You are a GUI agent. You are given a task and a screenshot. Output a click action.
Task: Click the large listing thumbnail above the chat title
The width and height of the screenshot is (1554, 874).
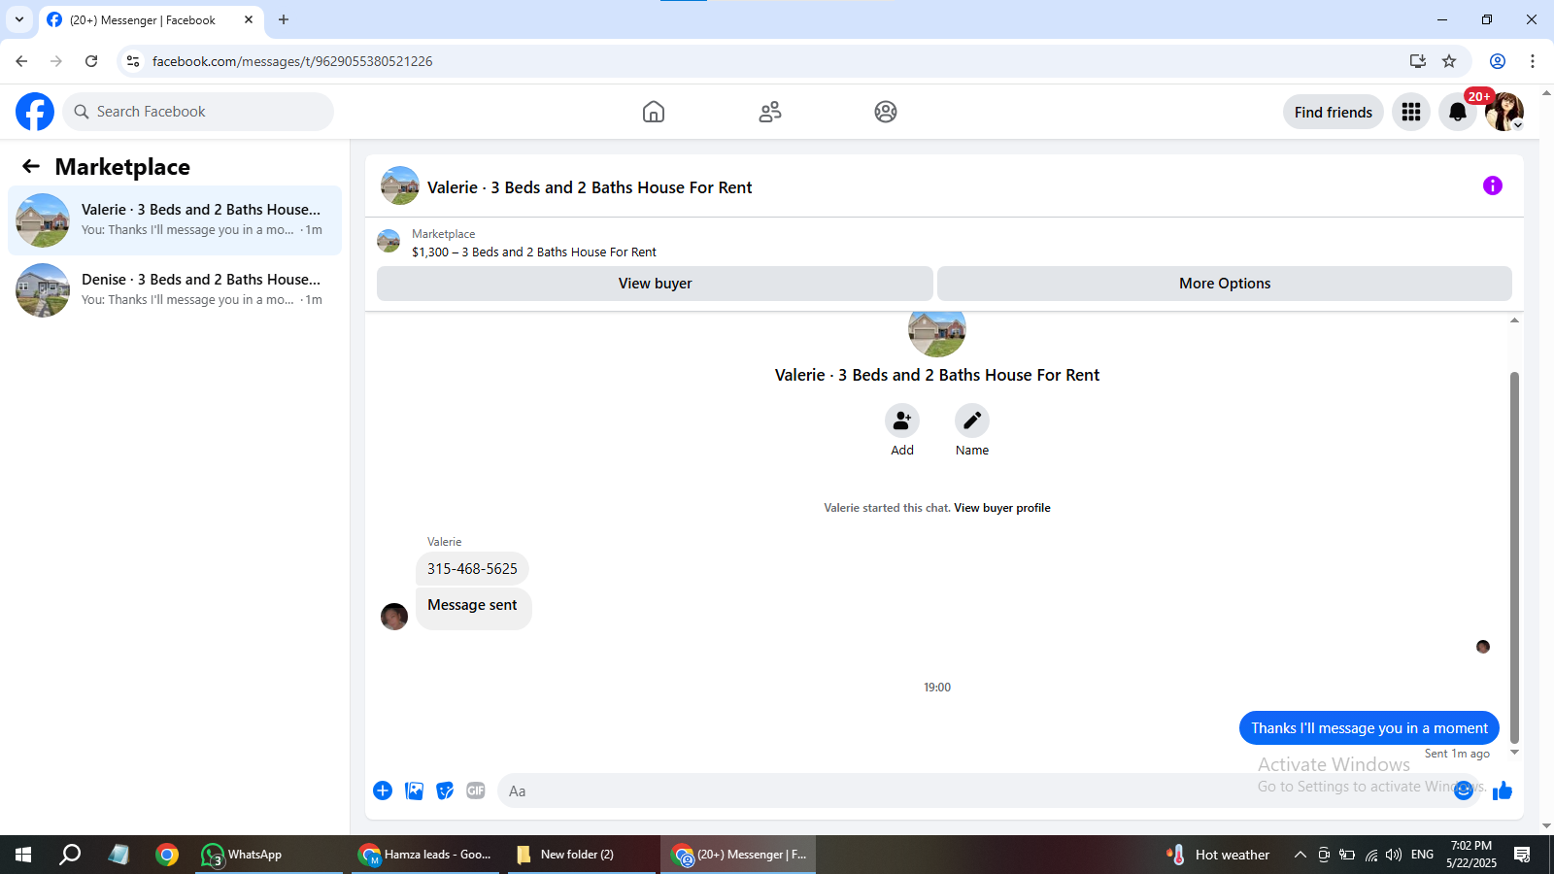point(937,334)
